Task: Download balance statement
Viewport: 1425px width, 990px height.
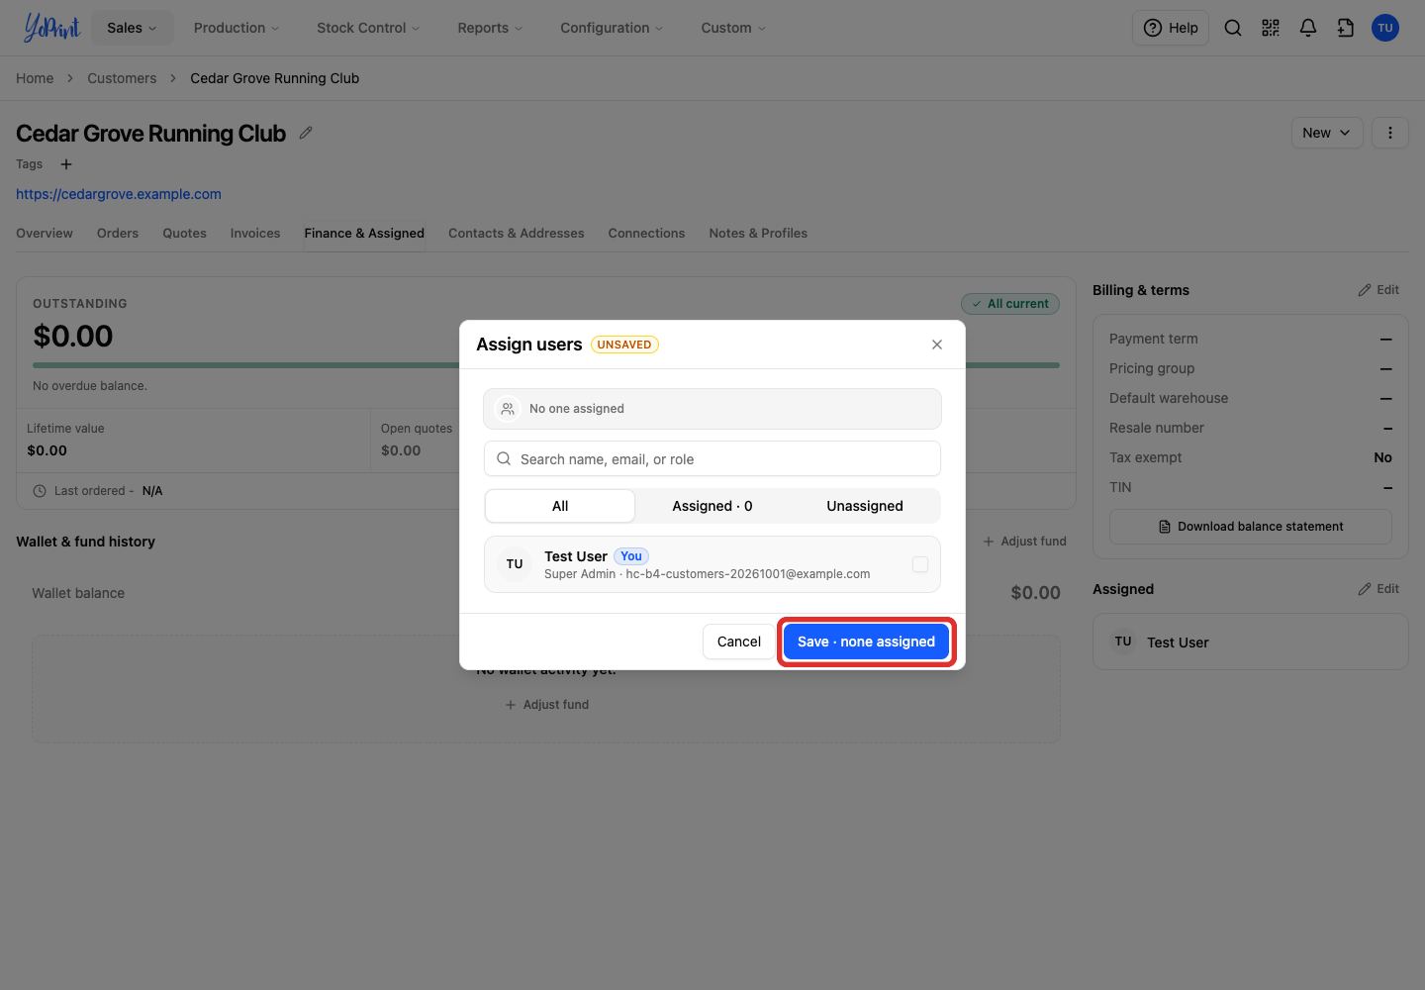Action: tap(1251, 527)
